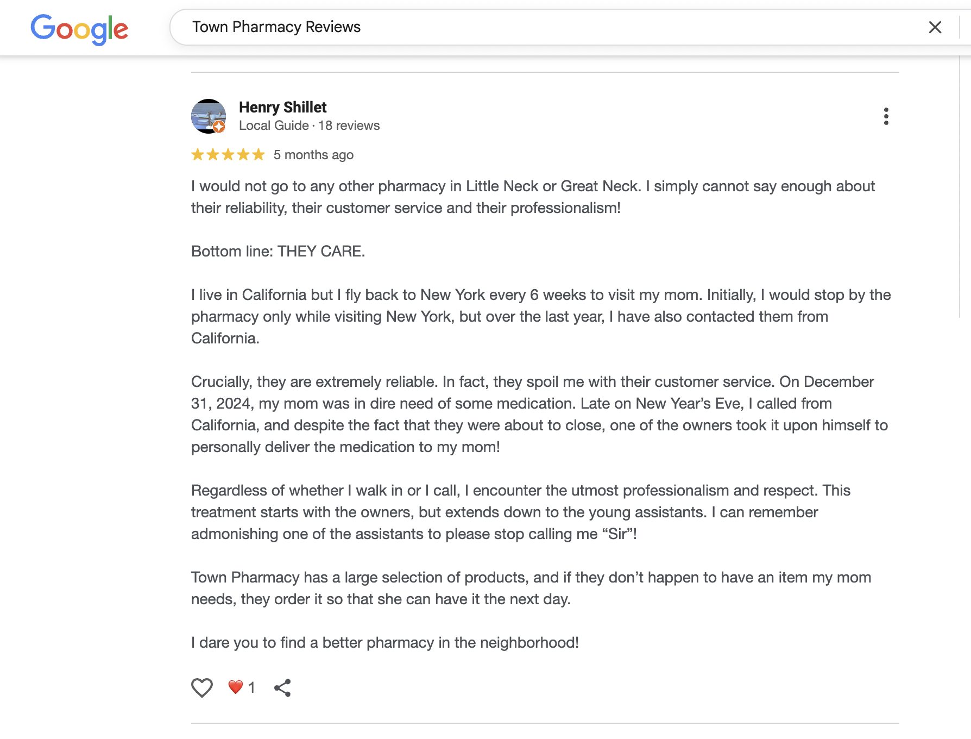This screenshot has width=971, height=739.
Task: Click the Local Guide badge on avatar
Action: [x=219, y=127]
